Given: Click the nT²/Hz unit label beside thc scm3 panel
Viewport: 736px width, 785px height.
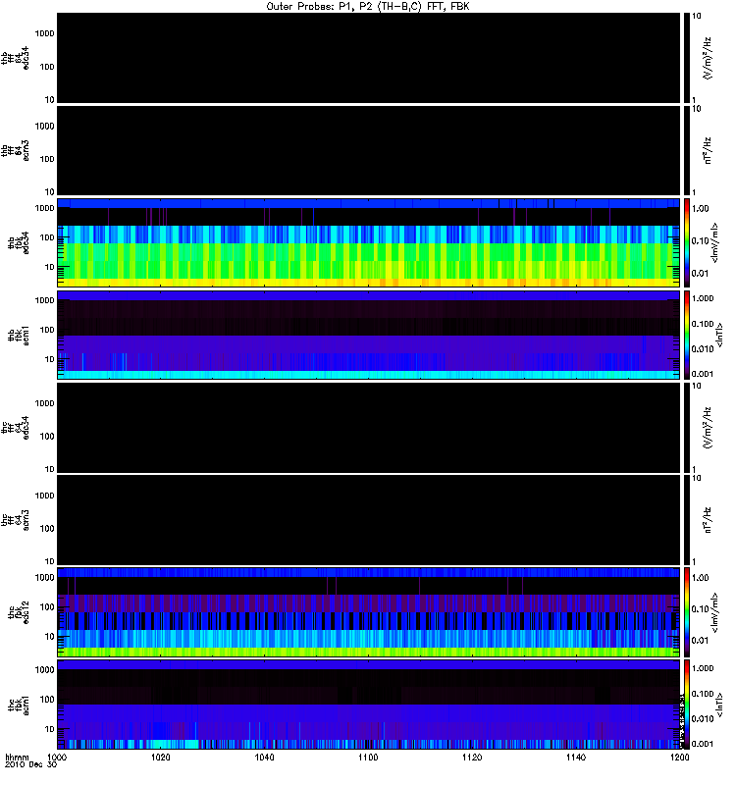Looking at the screenshot, I should coord(707,520).
